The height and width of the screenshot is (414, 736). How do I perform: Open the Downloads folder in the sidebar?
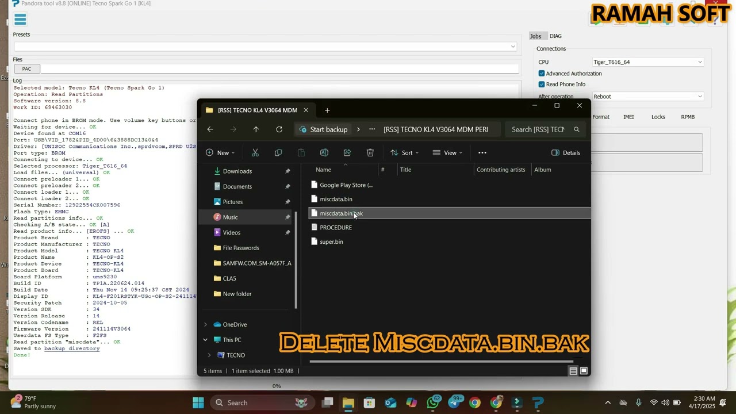click(237, 171)
